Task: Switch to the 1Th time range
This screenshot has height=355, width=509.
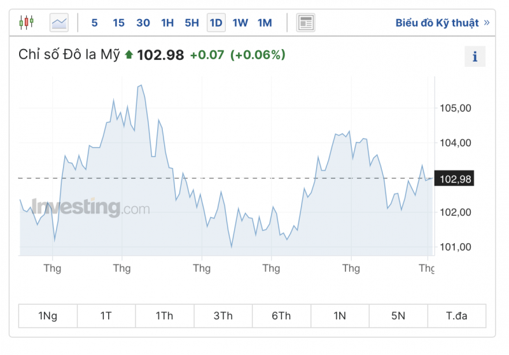Action: [164, 316]
